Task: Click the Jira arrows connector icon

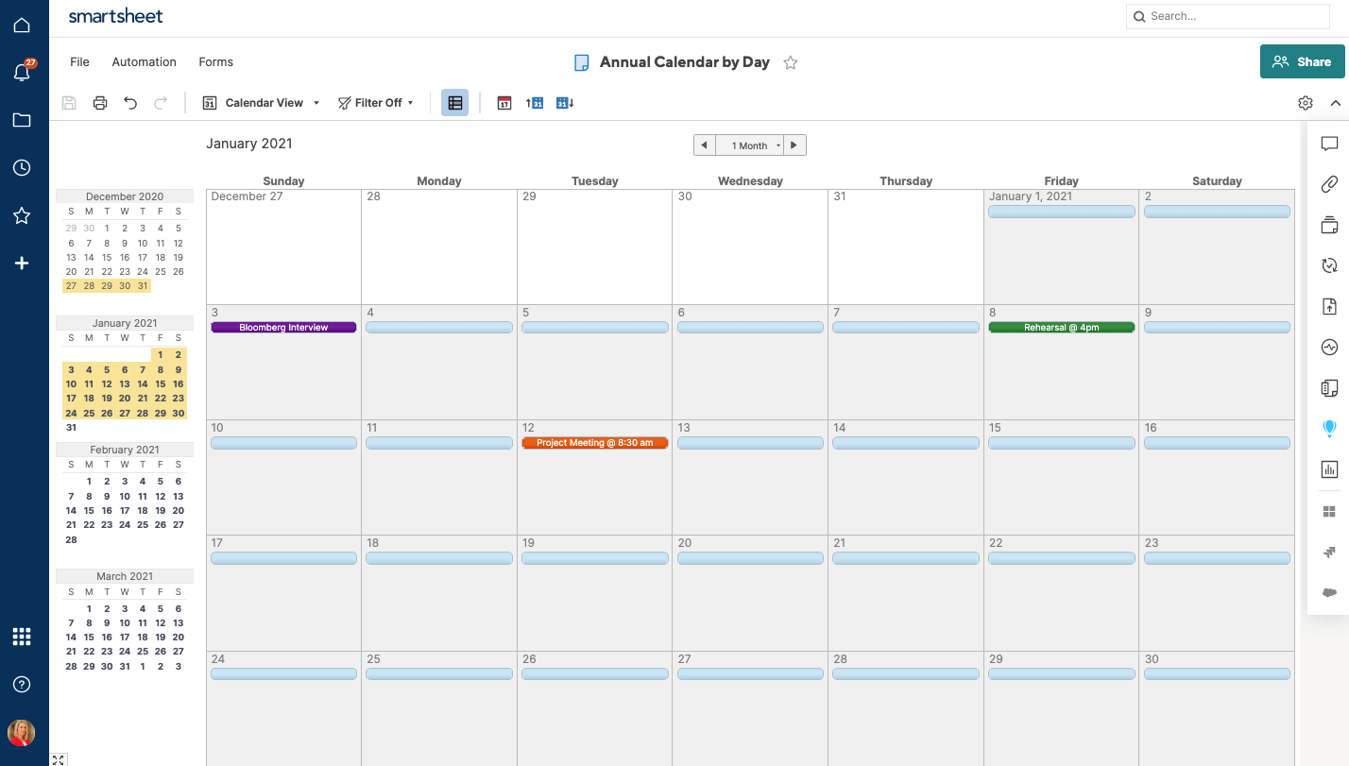Action: 1329,553
